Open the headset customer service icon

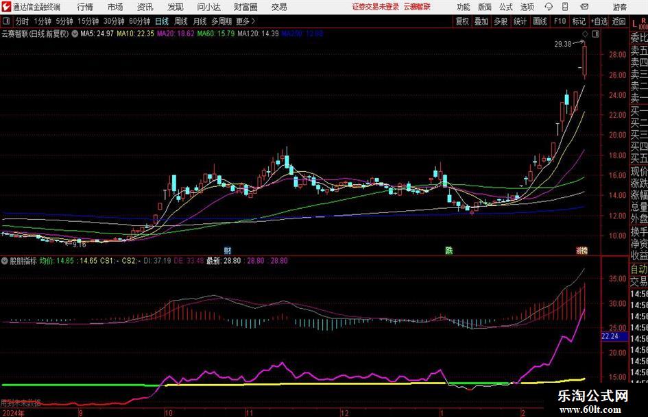[x=549, y=7]
